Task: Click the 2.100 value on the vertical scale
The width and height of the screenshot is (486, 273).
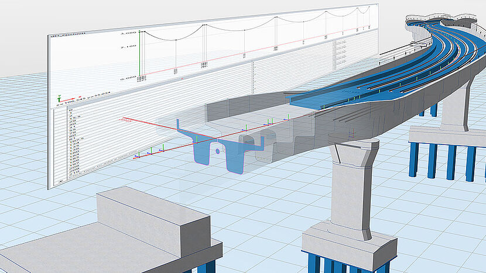Action: click(x=128, y=46)
